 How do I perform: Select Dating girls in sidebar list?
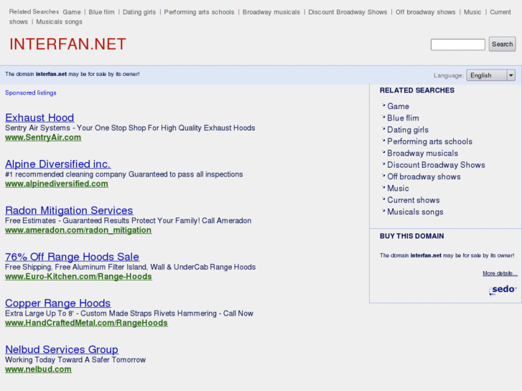point(408,130)
